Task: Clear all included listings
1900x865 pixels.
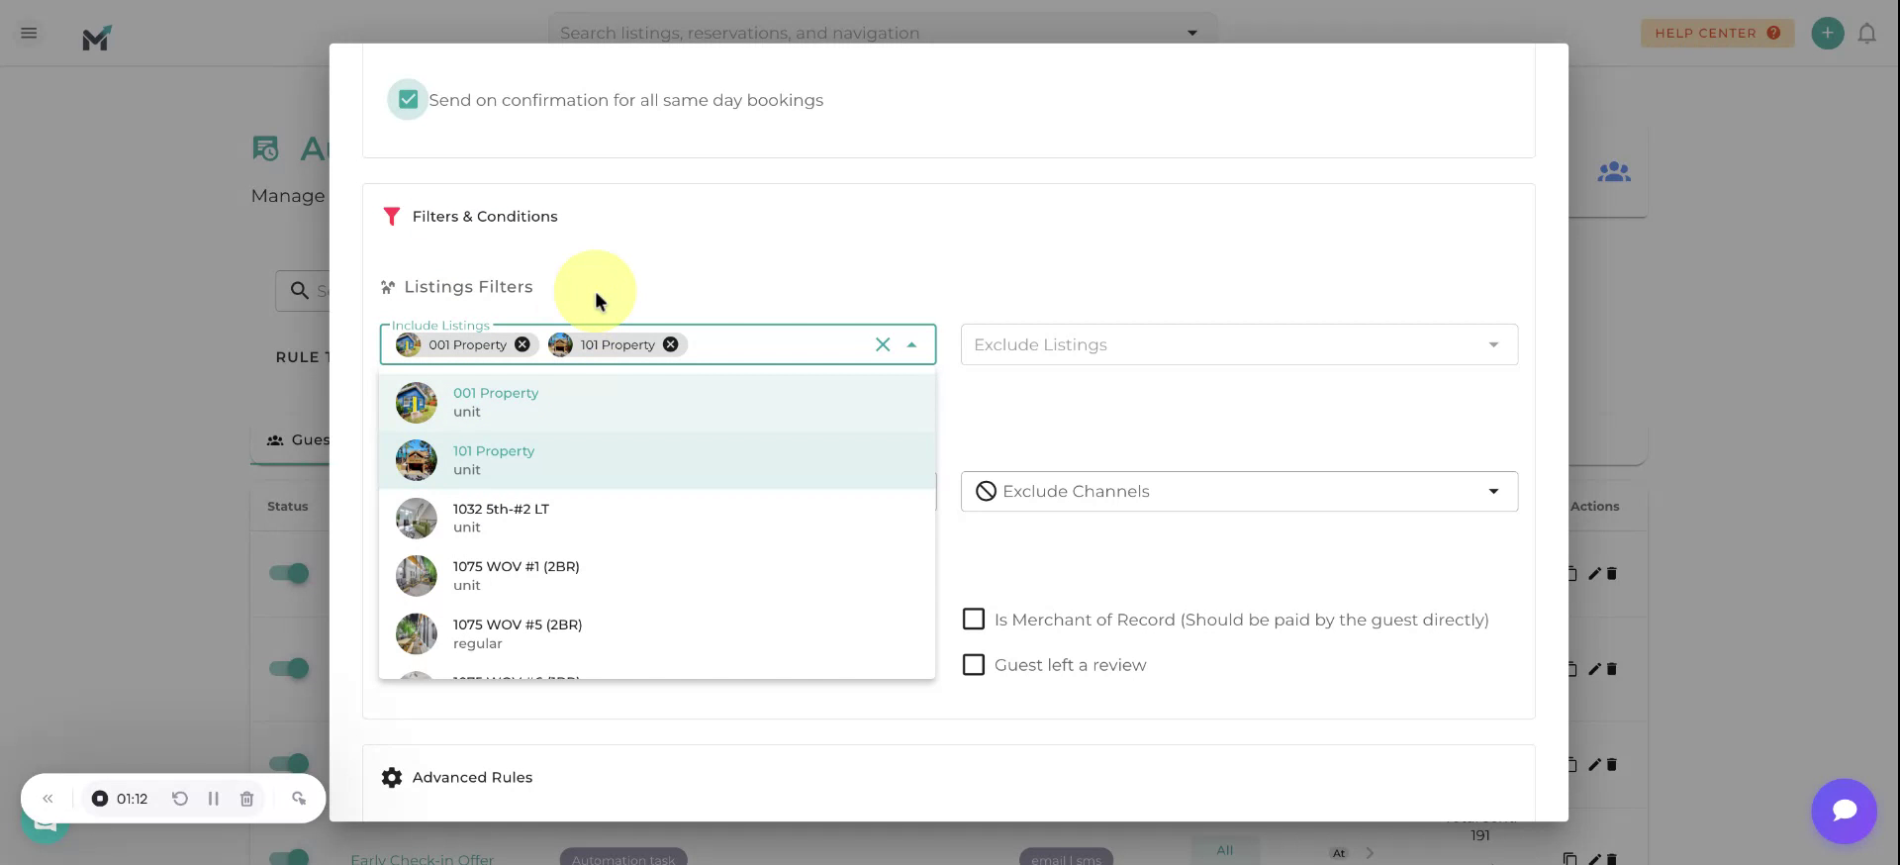Action: pos(883,344)
